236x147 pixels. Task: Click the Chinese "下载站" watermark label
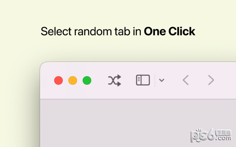tap(223, 132)
